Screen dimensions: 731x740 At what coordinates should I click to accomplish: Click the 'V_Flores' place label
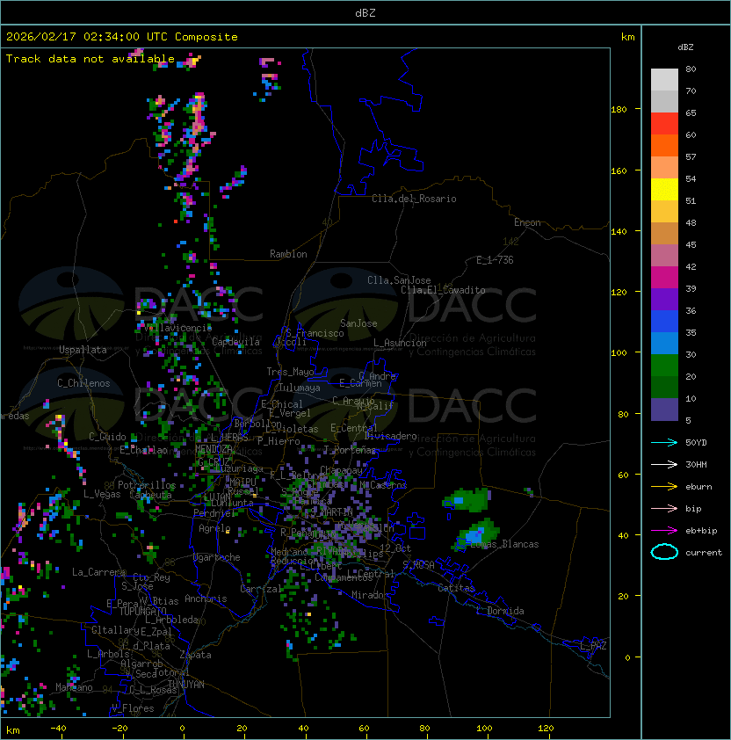pos(133,708)
